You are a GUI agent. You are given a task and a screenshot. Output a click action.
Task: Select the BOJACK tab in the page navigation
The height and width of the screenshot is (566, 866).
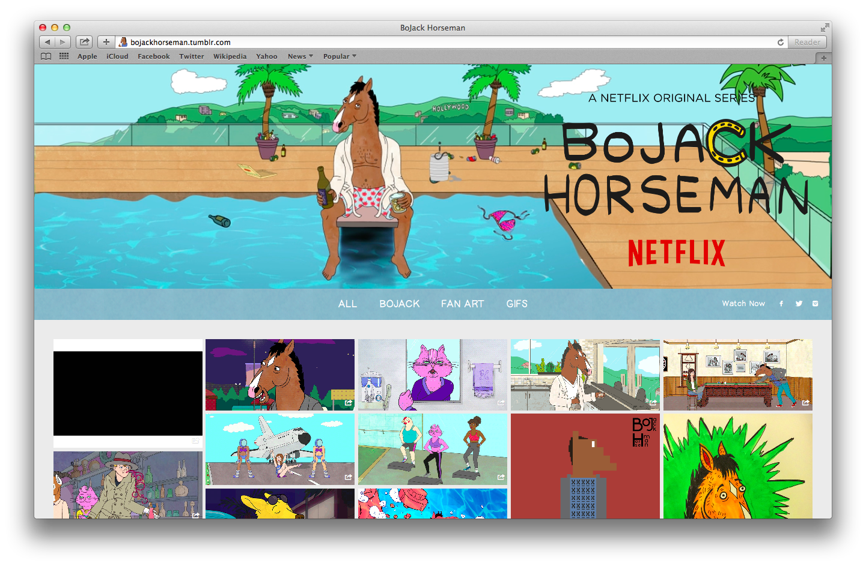(400, 304)
